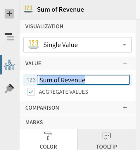This screenshot has width=140, height=150.
Task: Open the paintbrush format icon in sidebar
Action: click(9, 88)
